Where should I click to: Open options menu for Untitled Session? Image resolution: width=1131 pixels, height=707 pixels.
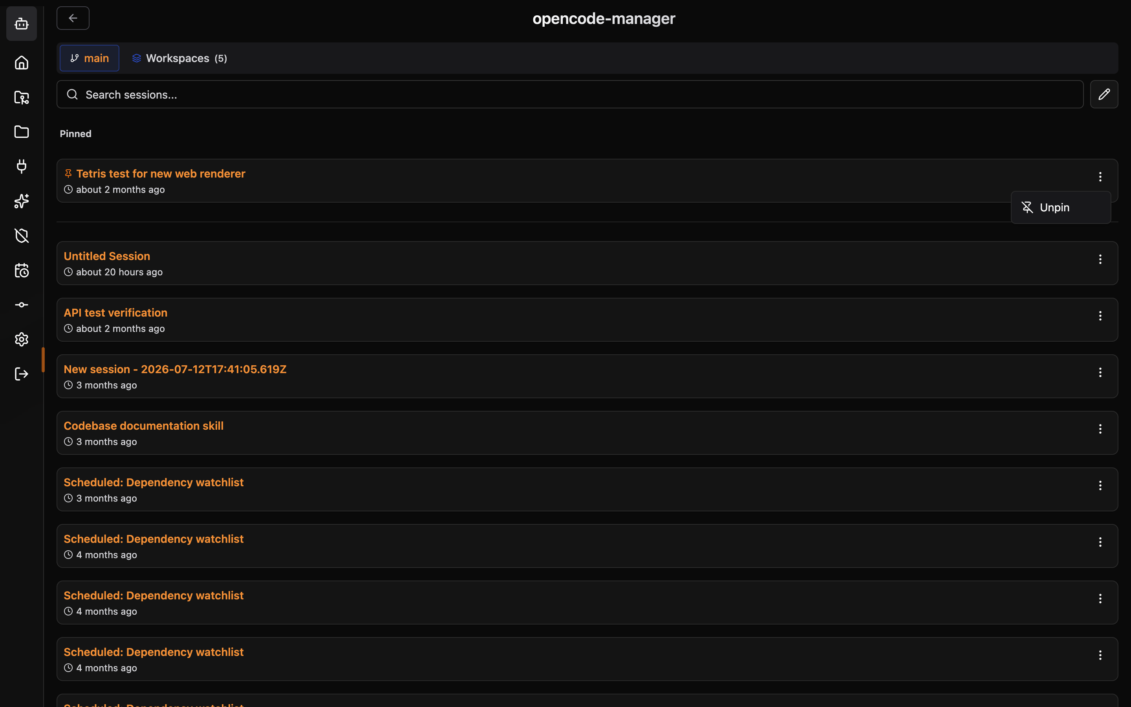[x=1100, y=259]
